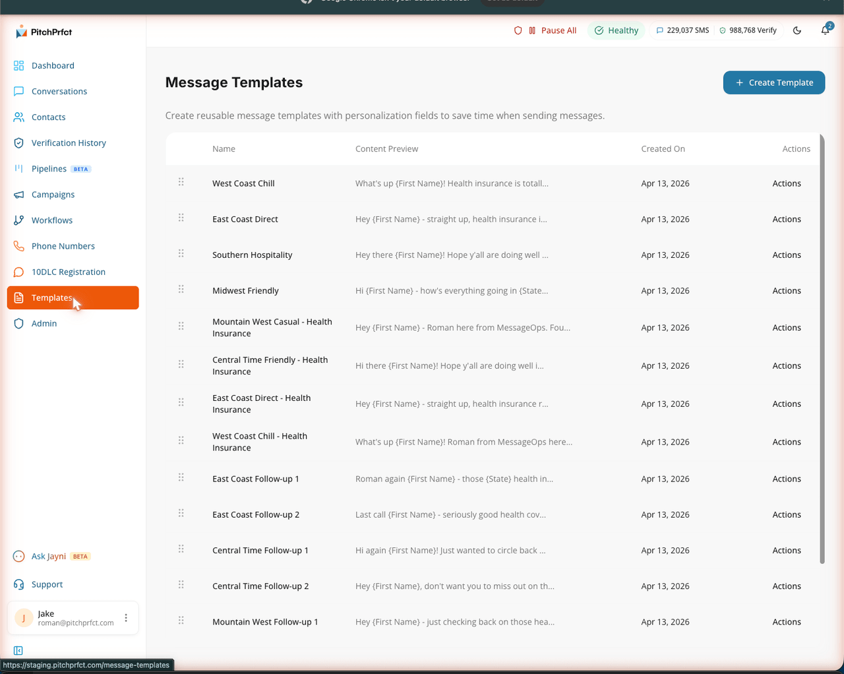Screen dimensions: 844x674
Task: Toggle dark mode moon icon
Action: (797, 30)
